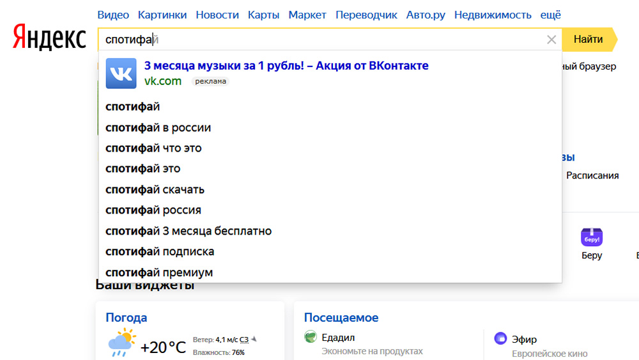The height and width of the screenshot is (360, 639).
Task: Open the Посещаемое section heading
Action: 341,318
